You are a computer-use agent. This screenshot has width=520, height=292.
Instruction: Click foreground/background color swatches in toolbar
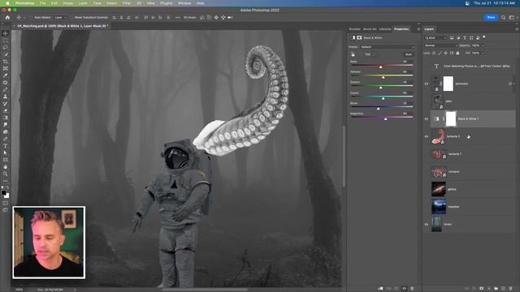[6, 194]
